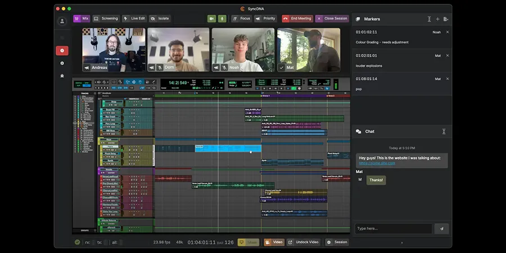Click timecode 01:04:01:11 display
Image resolution: width=506 pixels, height=253 pixels.
(202, 242)
